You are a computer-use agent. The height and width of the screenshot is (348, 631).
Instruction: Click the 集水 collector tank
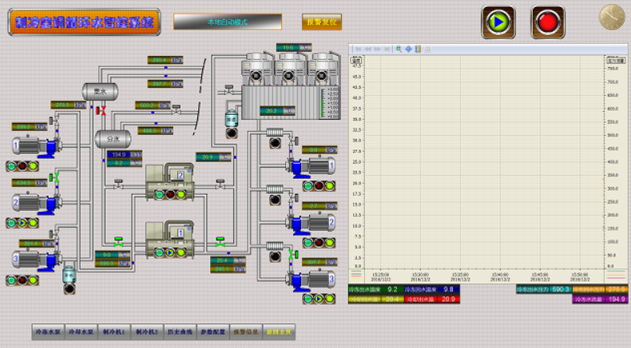point(100,90)
